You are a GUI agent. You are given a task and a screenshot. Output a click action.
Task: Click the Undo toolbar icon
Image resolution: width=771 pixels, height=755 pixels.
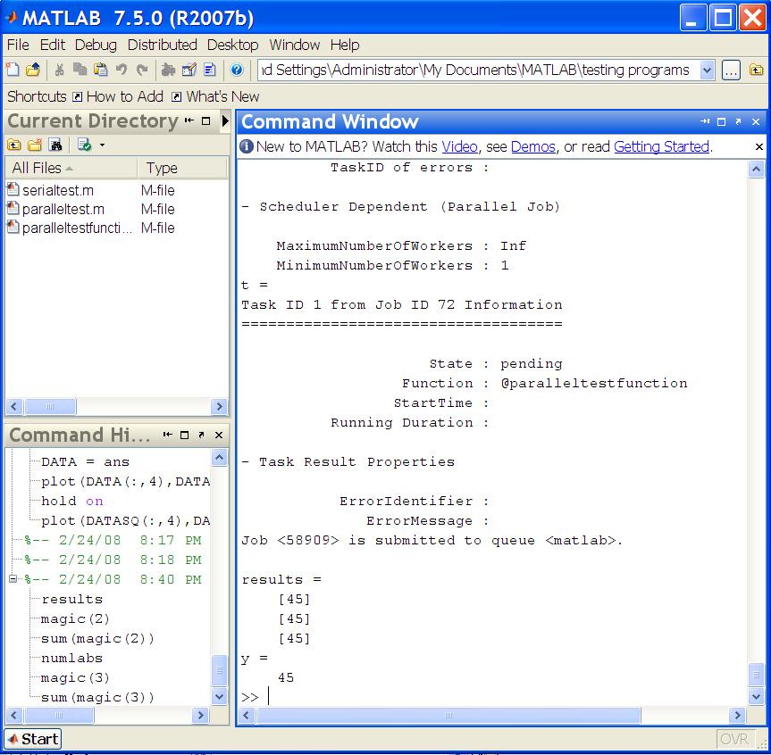(121, 70)
